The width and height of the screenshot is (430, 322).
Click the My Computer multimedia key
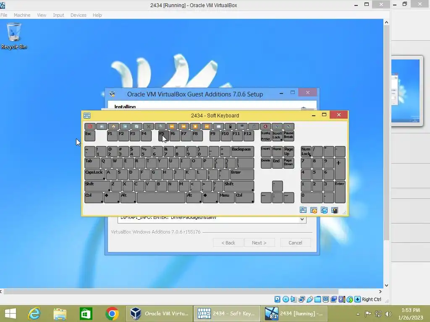242,126
